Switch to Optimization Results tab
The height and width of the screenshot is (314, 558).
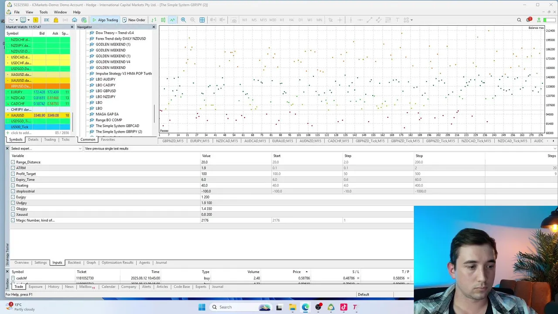[x=117, y=263]
